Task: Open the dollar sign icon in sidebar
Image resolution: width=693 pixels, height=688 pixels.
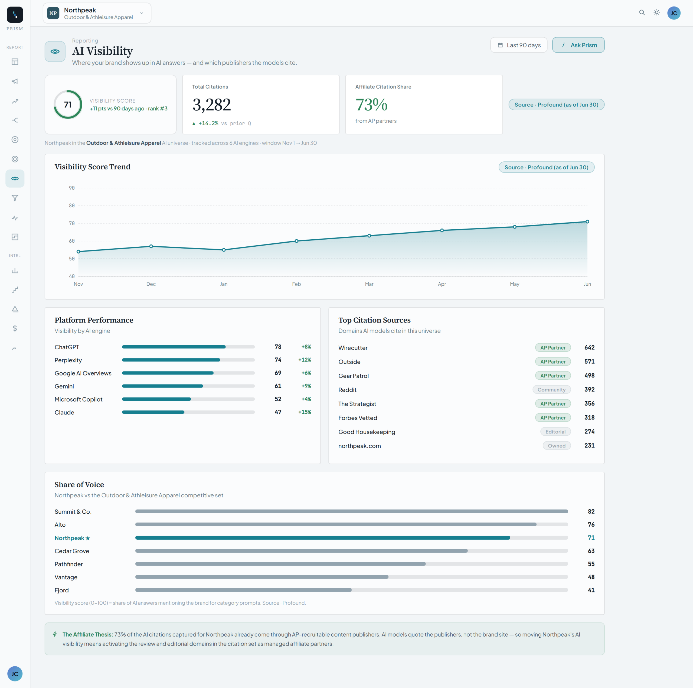Action: [15, 328]
